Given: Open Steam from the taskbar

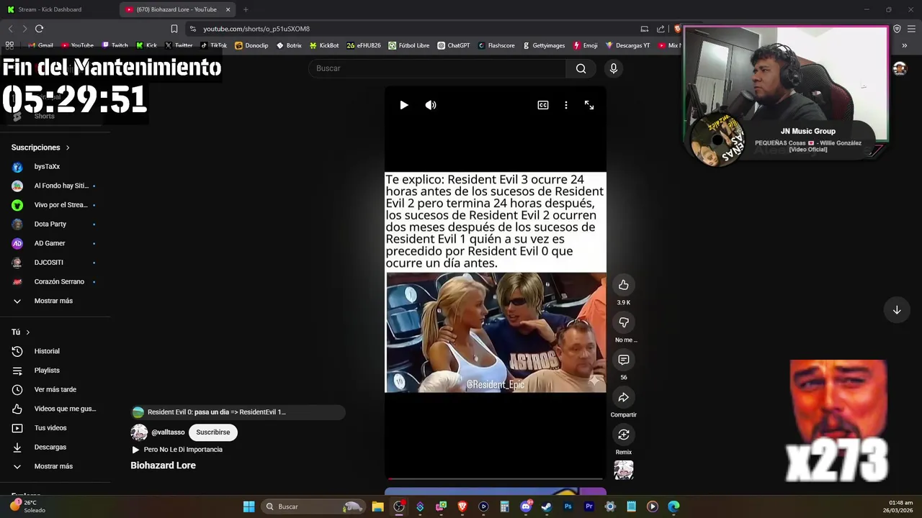Looking at the screenshot, I should click(x=547, y=506).
